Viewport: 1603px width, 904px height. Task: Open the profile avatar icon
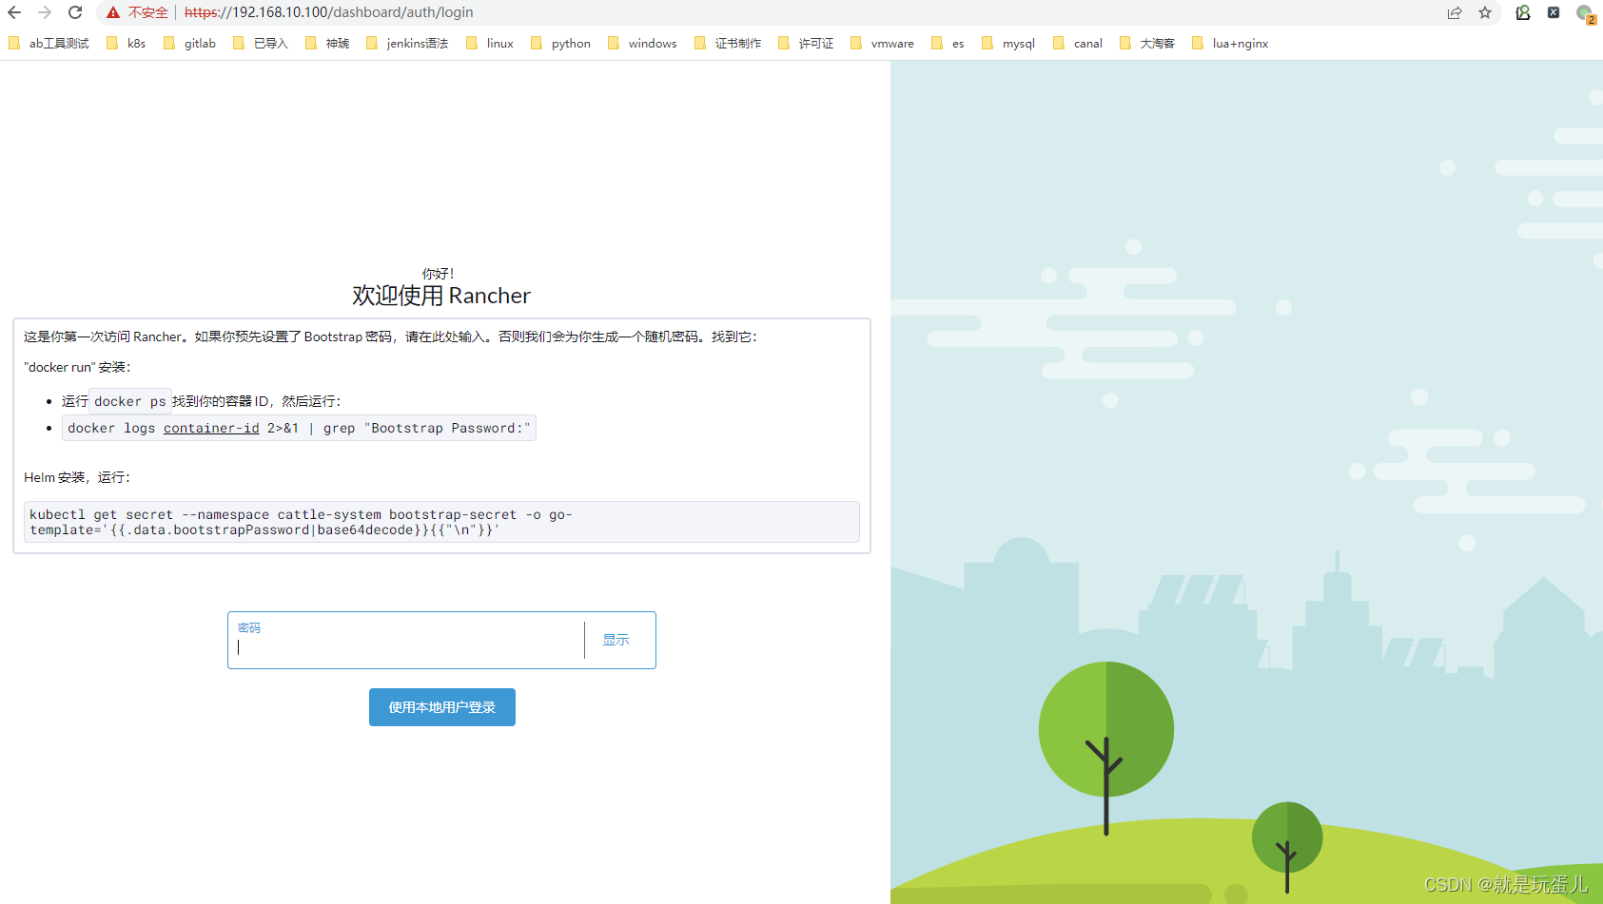click(x=1584, y=13)
